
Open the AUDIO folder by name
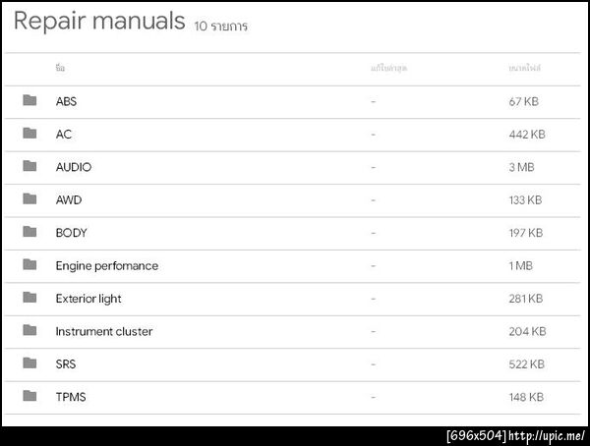[x=74, y=167]
